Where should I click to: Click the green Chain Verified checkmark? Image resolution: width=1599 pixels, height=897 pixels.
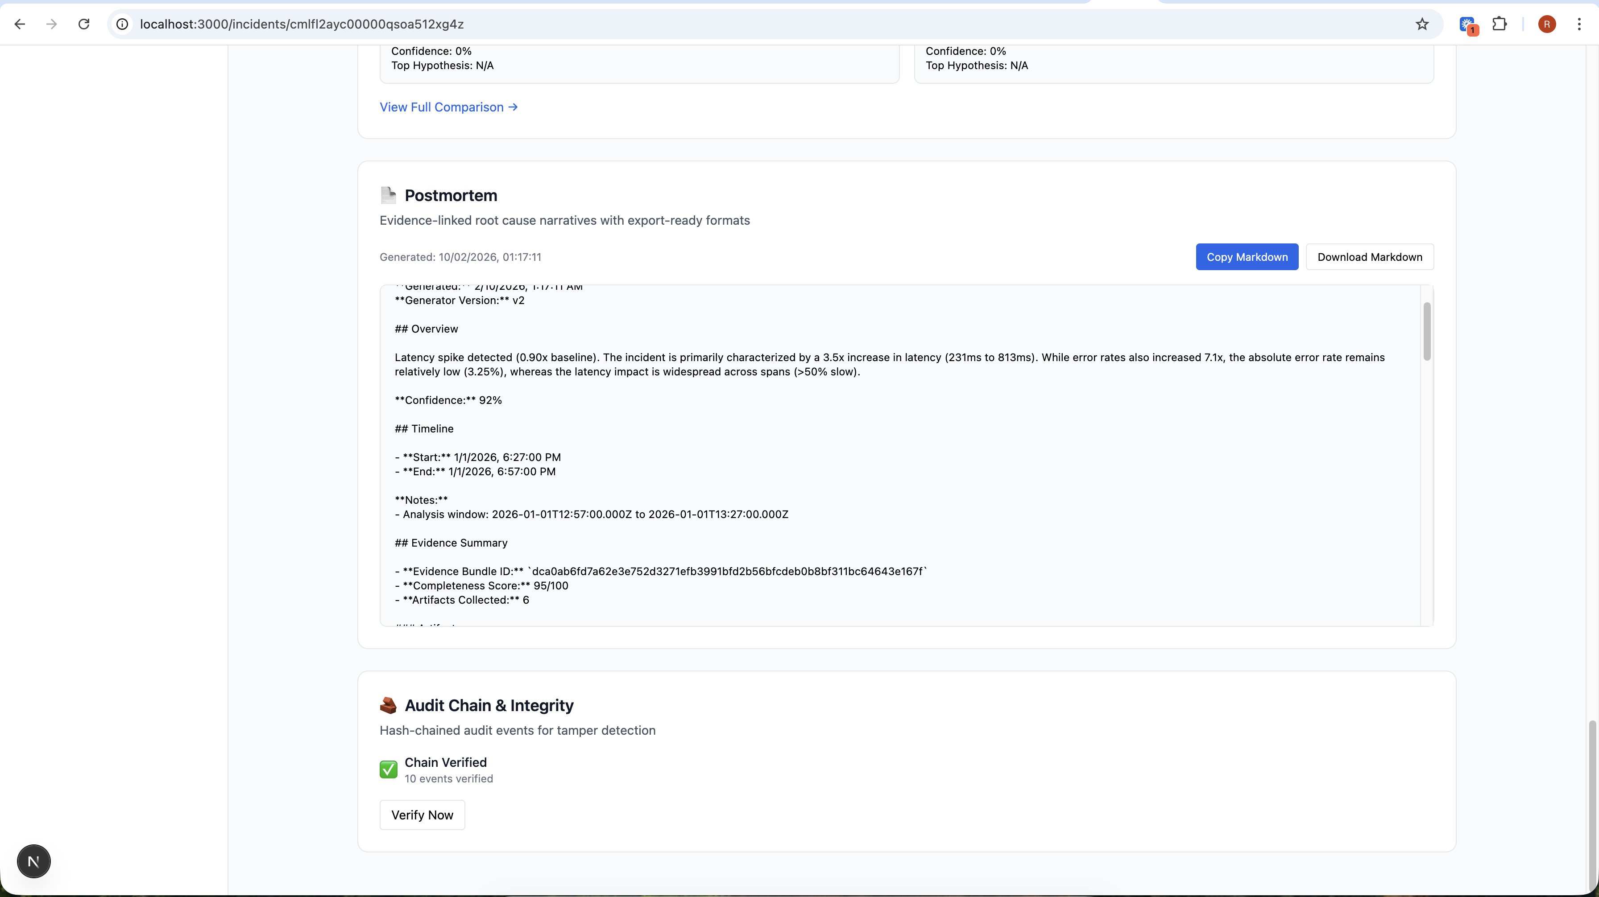[389, 769]
